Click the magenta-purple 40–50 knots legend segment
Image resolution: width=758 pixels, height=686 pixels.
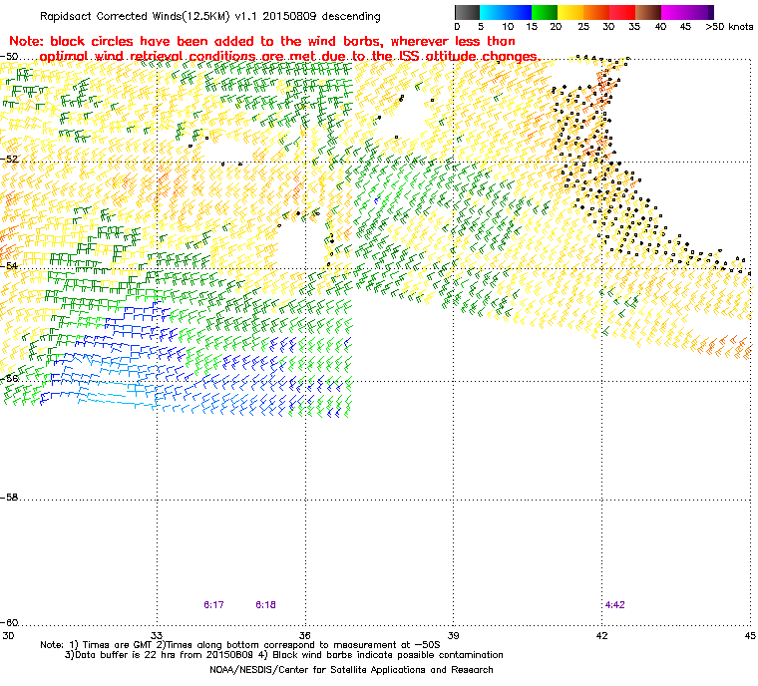pos(684,12)
